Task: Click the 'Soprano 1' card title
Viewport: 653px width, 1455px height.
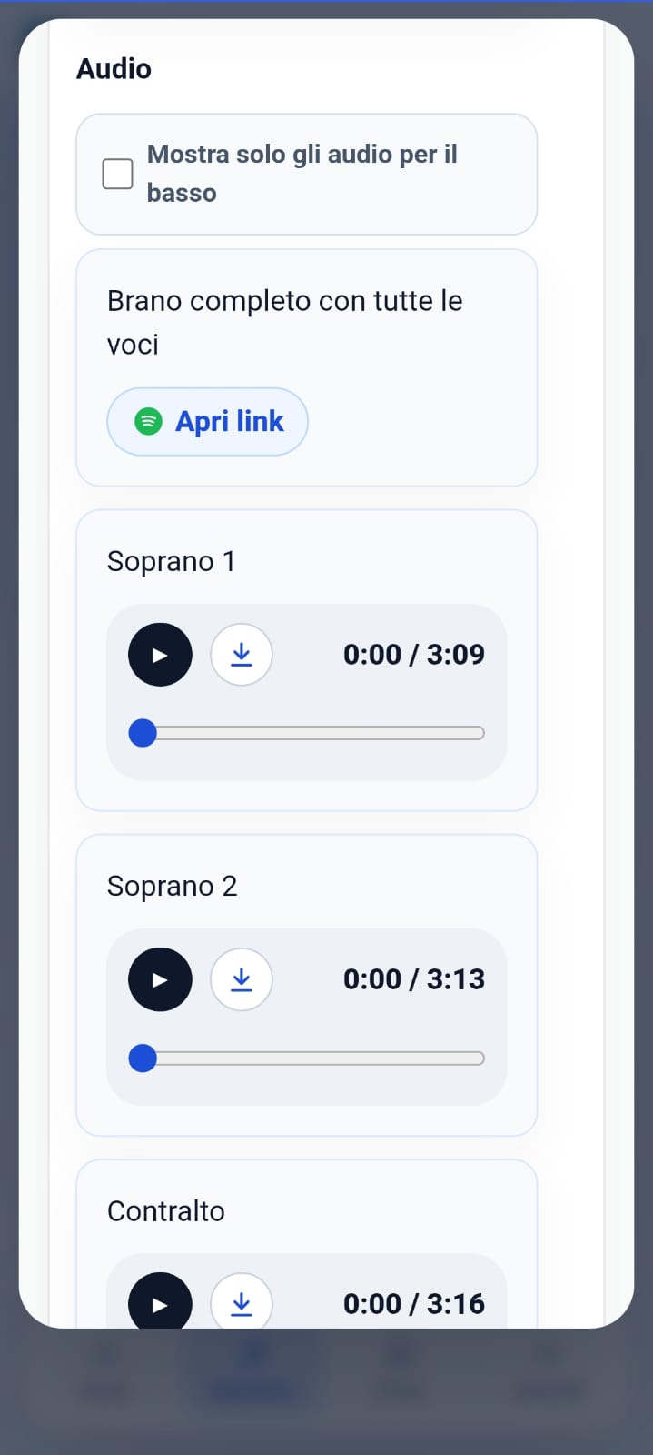Action: 172,562
